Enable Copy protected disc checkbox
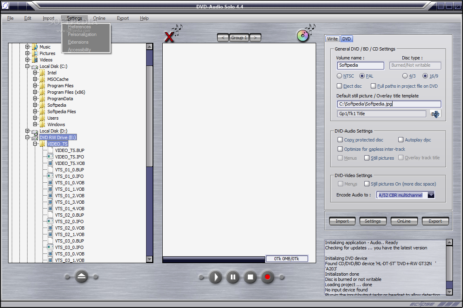This screenshot has width=463, height=308. coord(340,139)
